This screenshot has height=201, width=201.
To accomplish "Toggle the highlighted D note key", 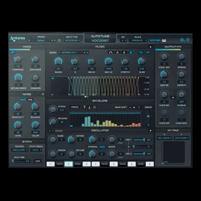I will point(69,164).
